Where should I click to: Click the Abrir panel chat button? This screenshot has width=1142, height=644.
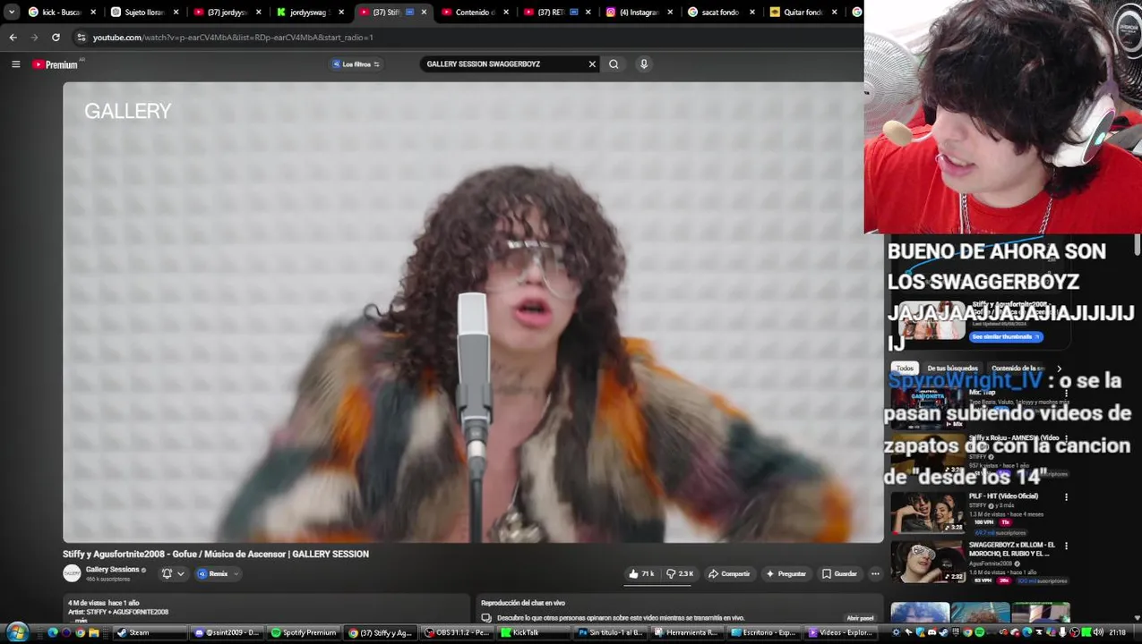pos(860,618)
